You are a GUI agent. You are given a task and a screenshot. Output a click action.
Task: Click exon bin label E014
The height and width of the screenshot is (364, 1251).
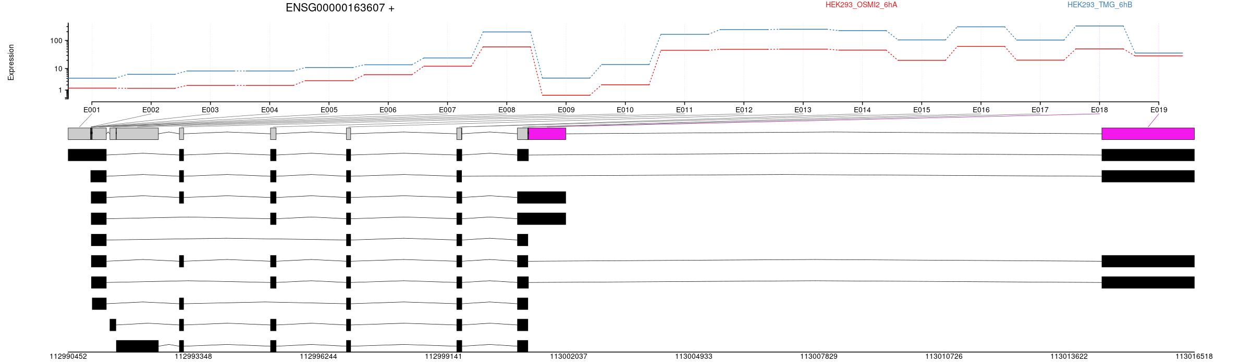[862, 110]
